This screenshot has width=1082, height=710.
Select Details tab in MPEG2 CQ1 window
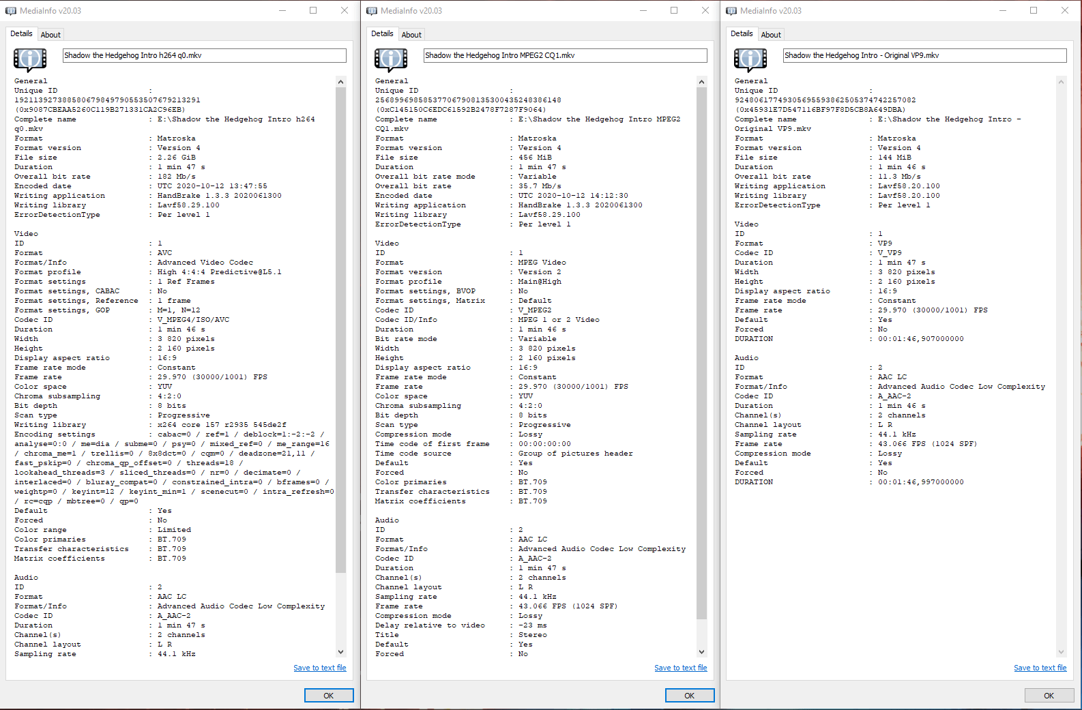coord(382,33)
